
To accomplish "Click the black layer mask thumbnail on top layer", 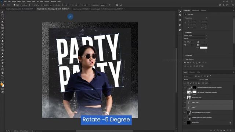I will (194, 87).
